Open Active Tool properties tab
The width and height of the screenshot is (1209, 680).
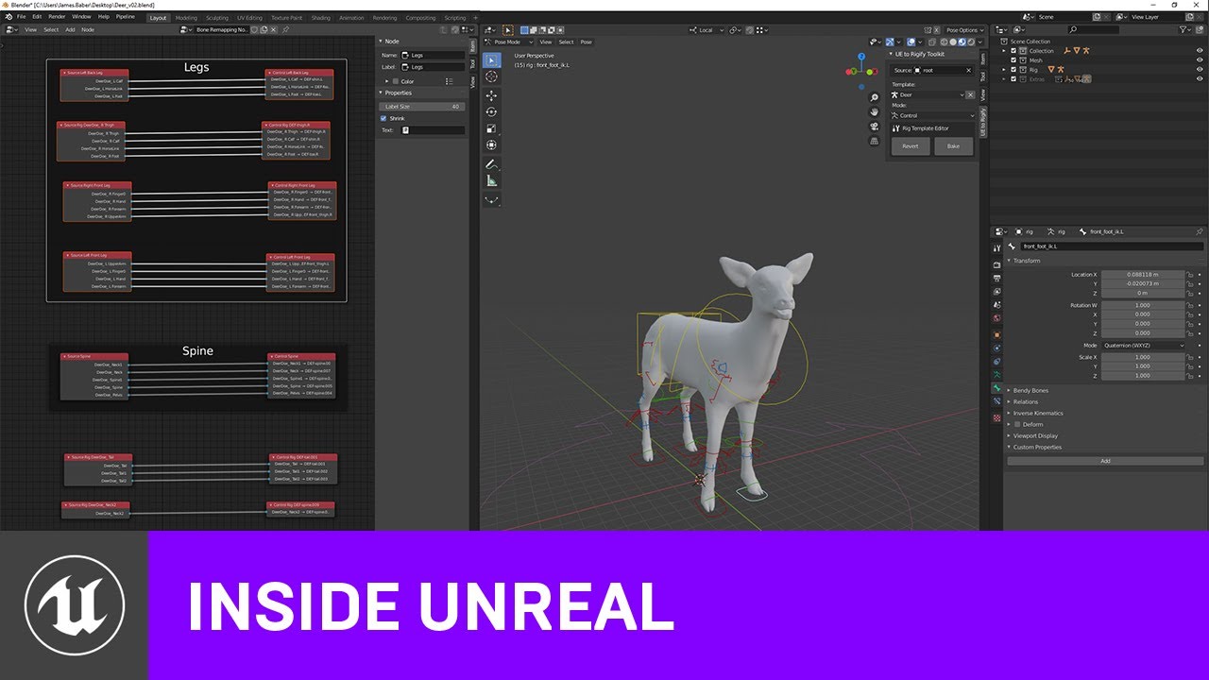pyautogui.click(x=996, y=248)
